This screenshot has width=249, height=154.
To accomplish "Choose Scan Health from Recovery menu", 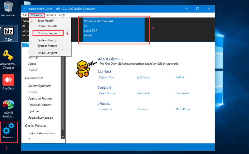I will click(45, 21).
